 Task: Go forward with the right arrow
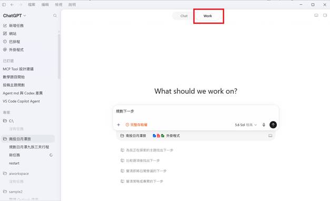tap(21, 4)
